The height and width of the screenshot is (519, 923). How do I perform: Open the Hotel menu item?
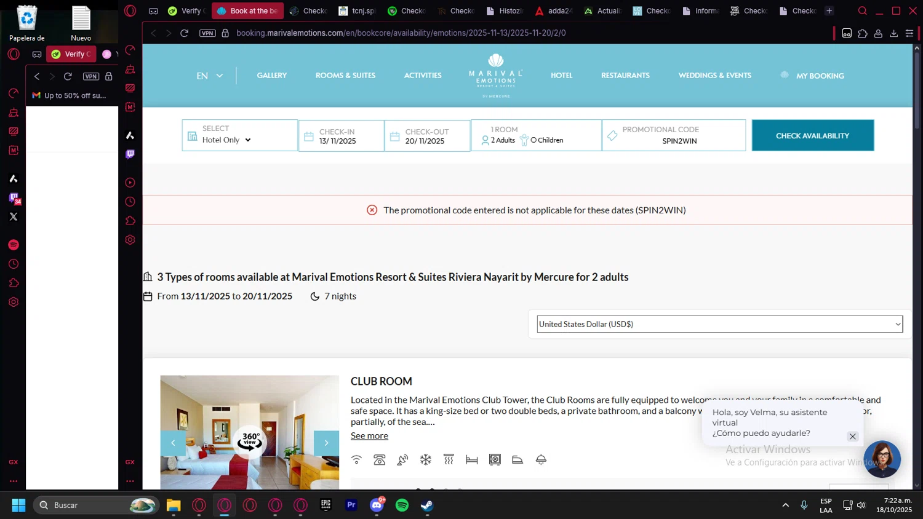point(561,76)
